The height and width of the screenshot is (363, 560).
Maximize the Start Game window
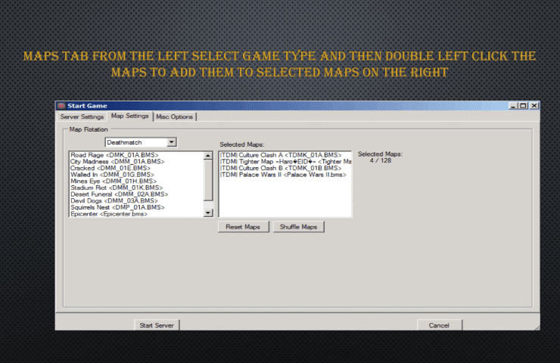(523, 106)
